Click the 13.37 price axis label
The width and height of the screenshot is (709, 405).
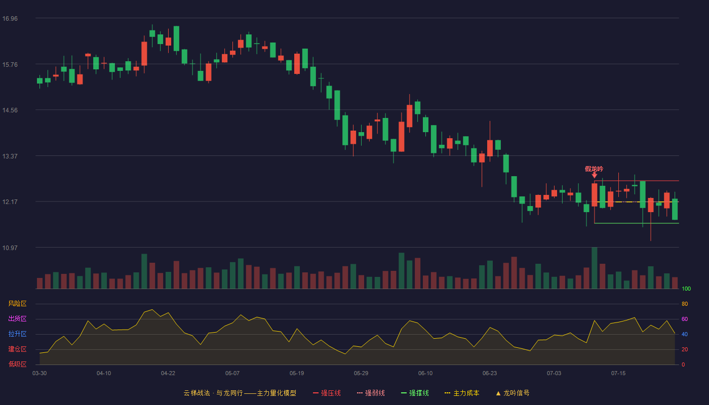coord(10,156)
